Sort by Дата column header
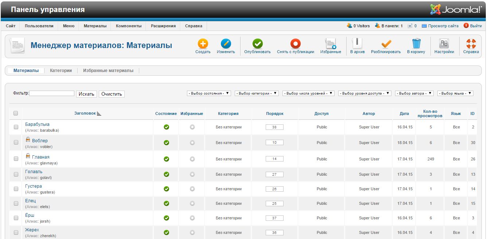488x239 pixels. [x=404, y=113]
